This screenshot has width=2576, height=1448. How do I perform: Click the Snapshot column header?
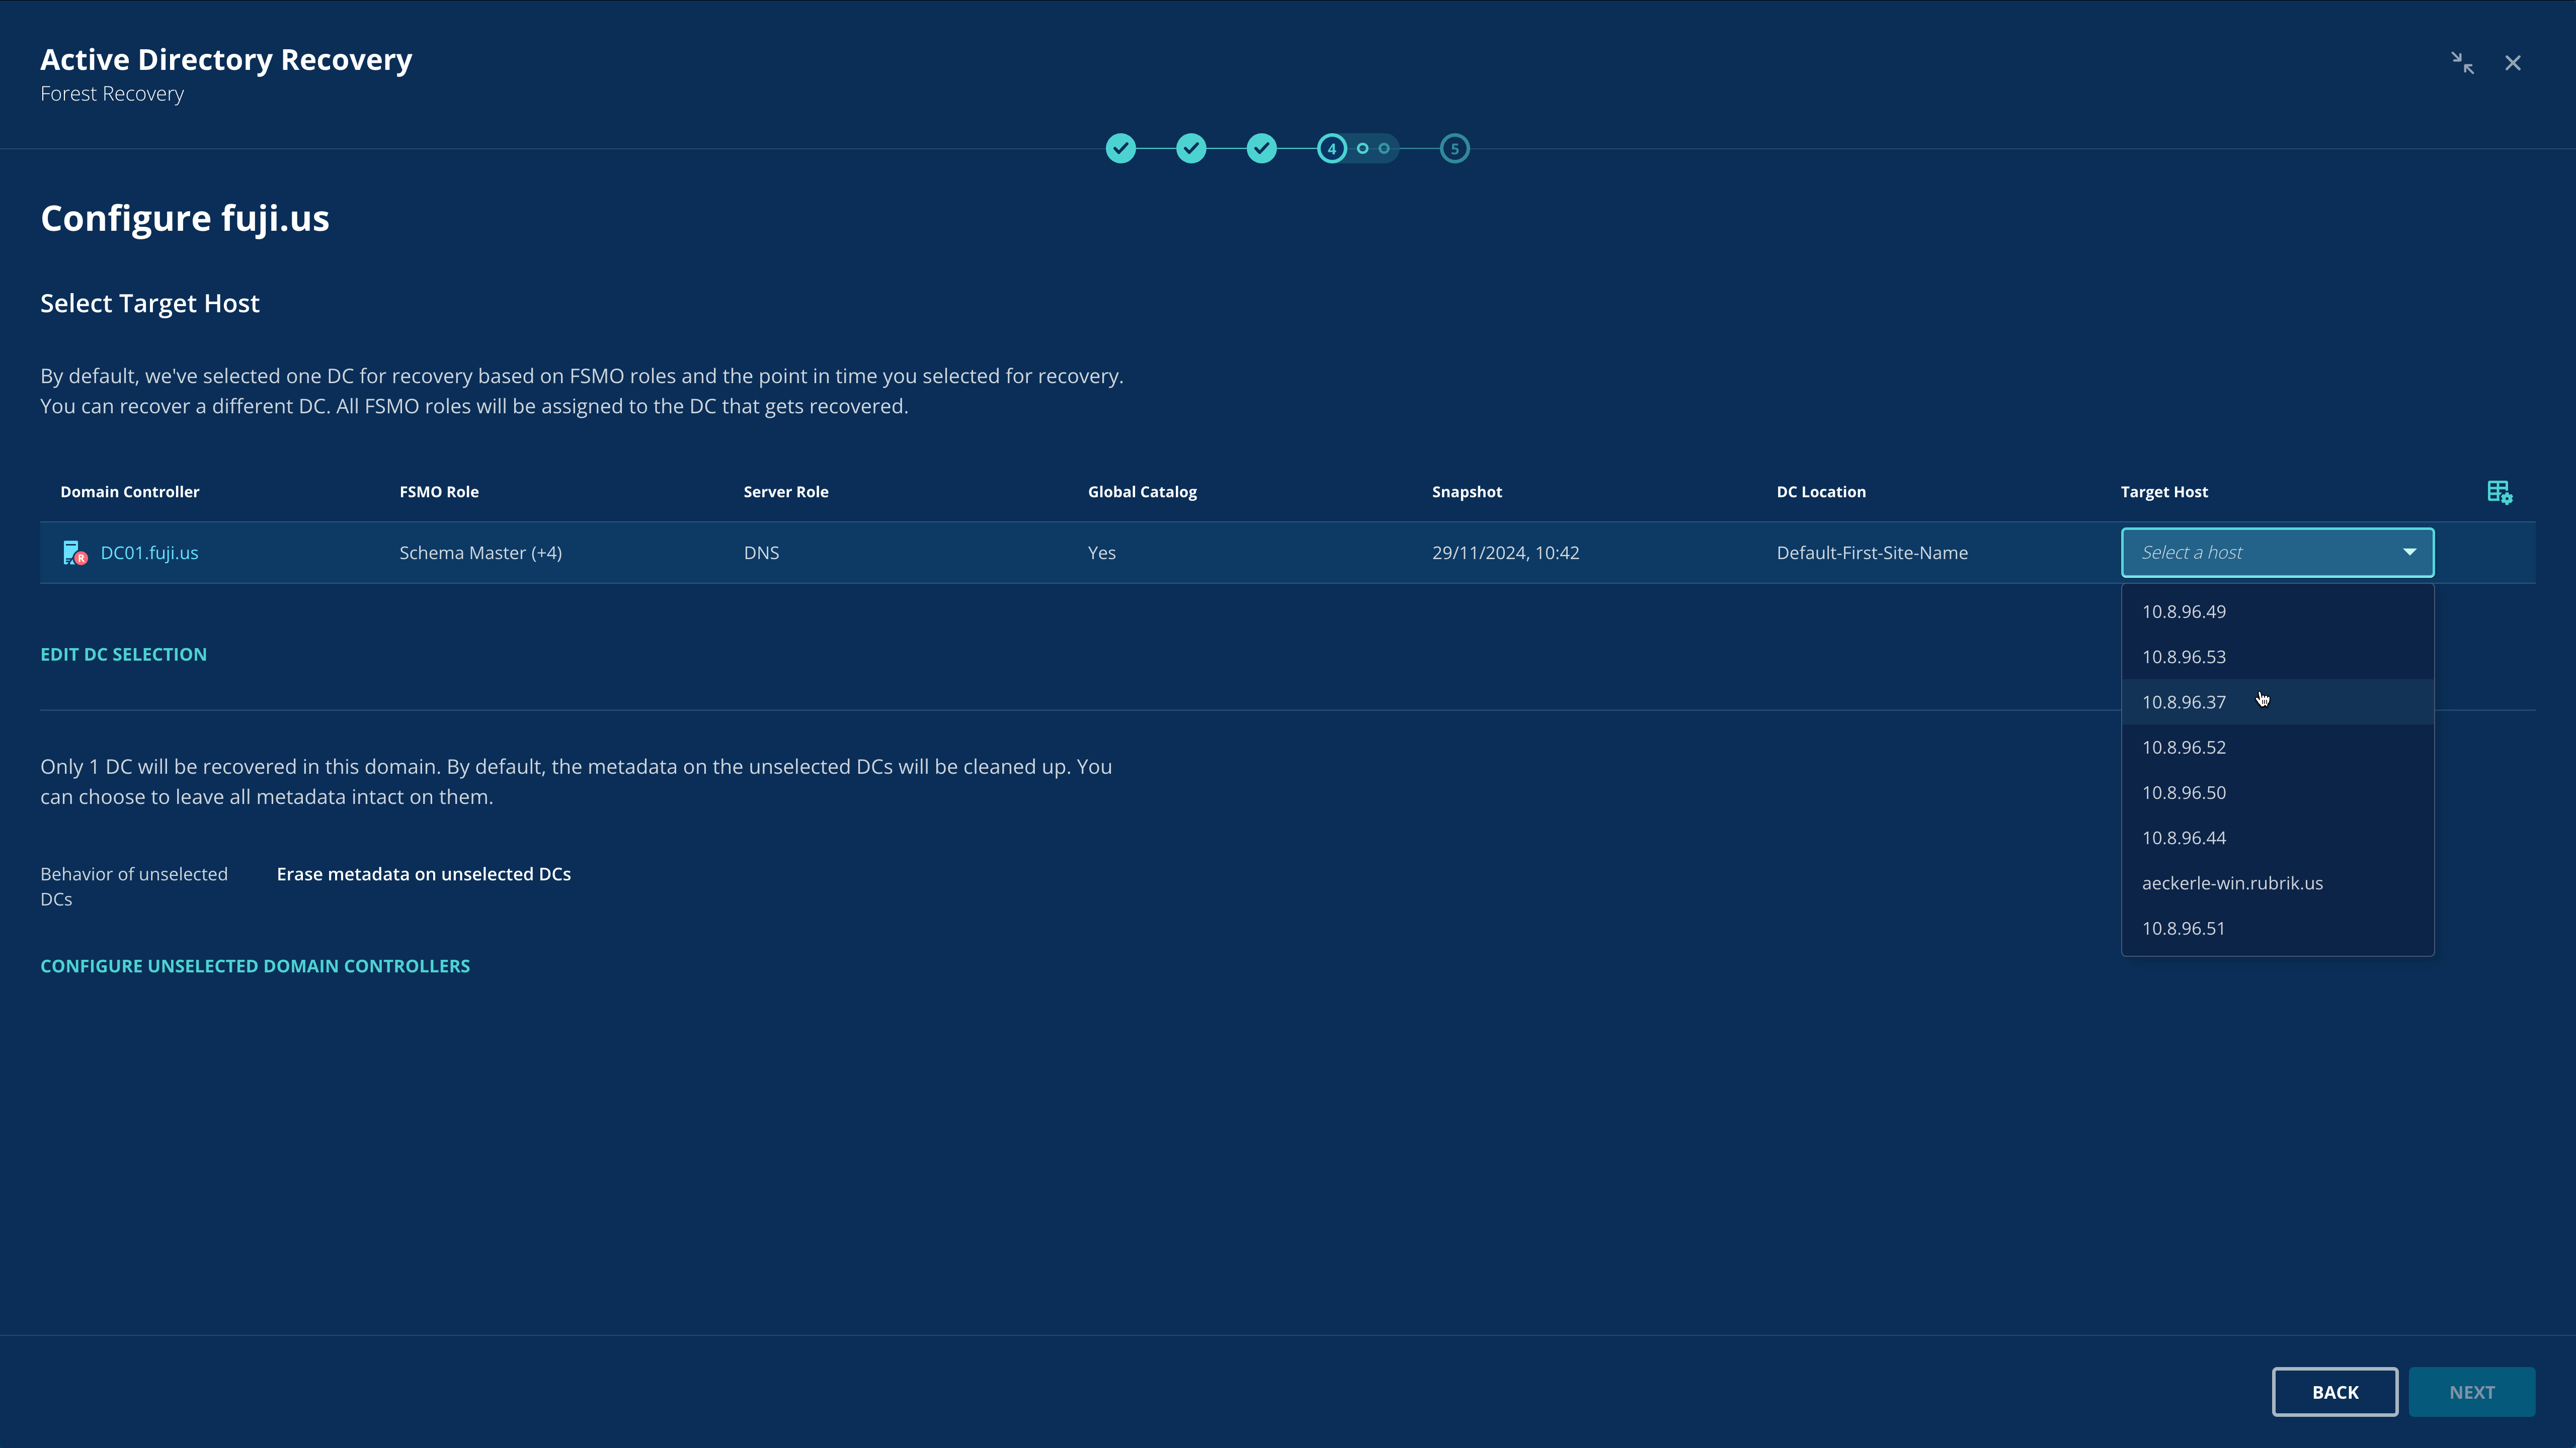1467,492
